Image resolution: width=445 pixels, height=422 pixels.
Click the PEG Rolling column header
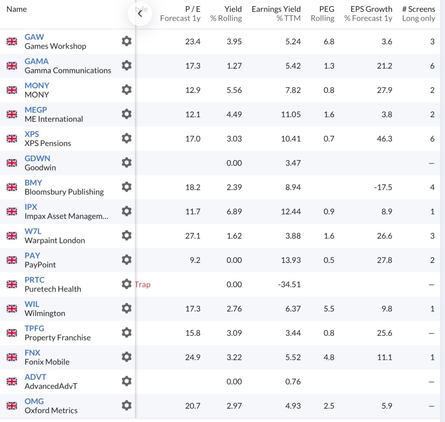[322, 13]
